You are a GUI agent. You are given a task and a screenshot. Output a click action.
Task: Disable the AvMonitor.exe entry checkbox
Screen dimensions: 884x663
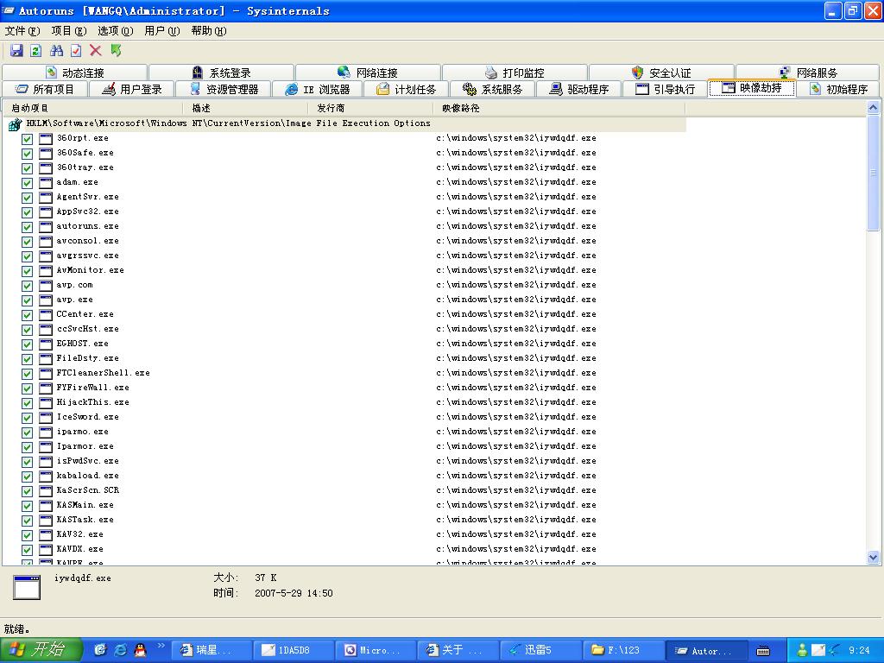click(27, 270)
